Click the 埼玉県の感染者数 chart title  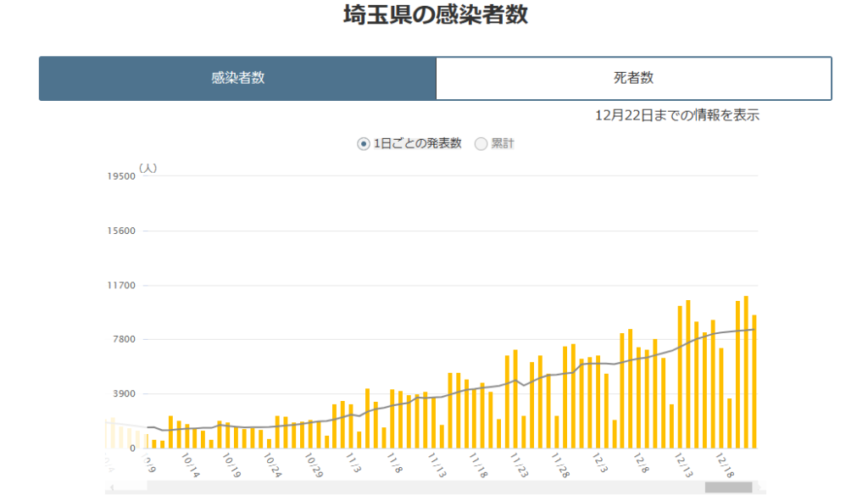(x=434, y=15)
